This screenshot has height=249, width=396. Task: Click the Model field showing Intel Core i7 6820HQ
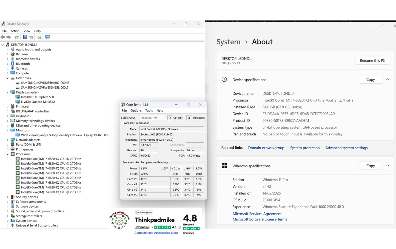coord(172,129)
